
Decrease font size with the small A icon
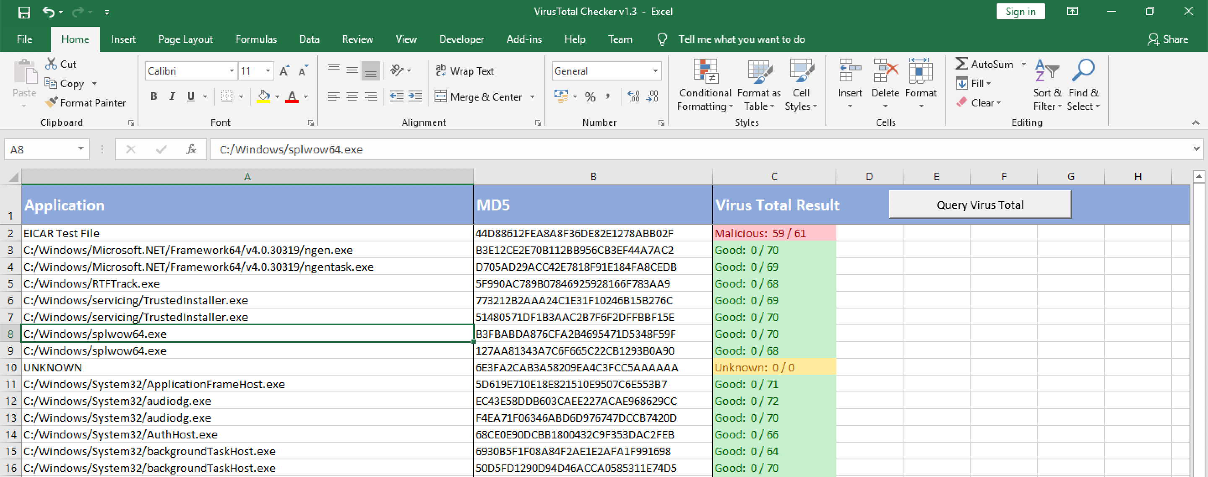click(303, 70)
